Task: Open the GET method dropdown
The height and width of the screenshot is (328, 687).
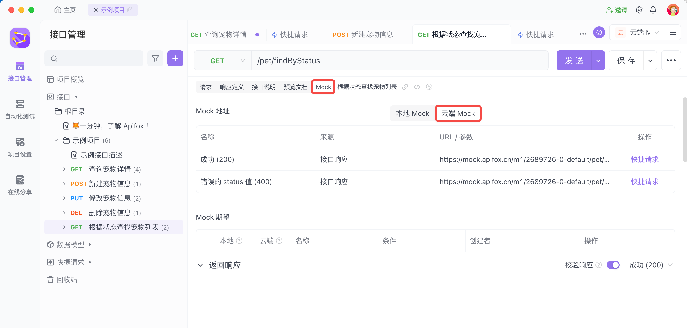Action: [x=223, y=61]
